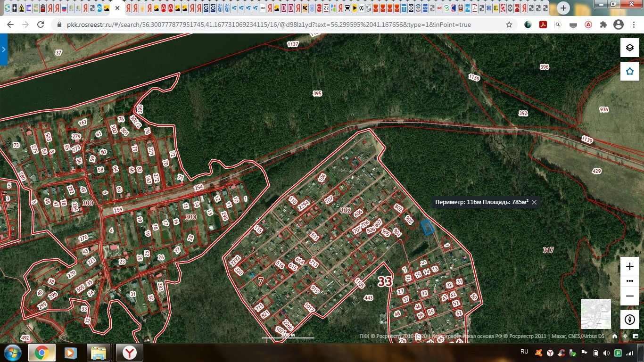Screen dimensions: 644x362
Task: Click the 'Периметр: 116м Площадь: 785м²' text
Action: tap(482, 202)
